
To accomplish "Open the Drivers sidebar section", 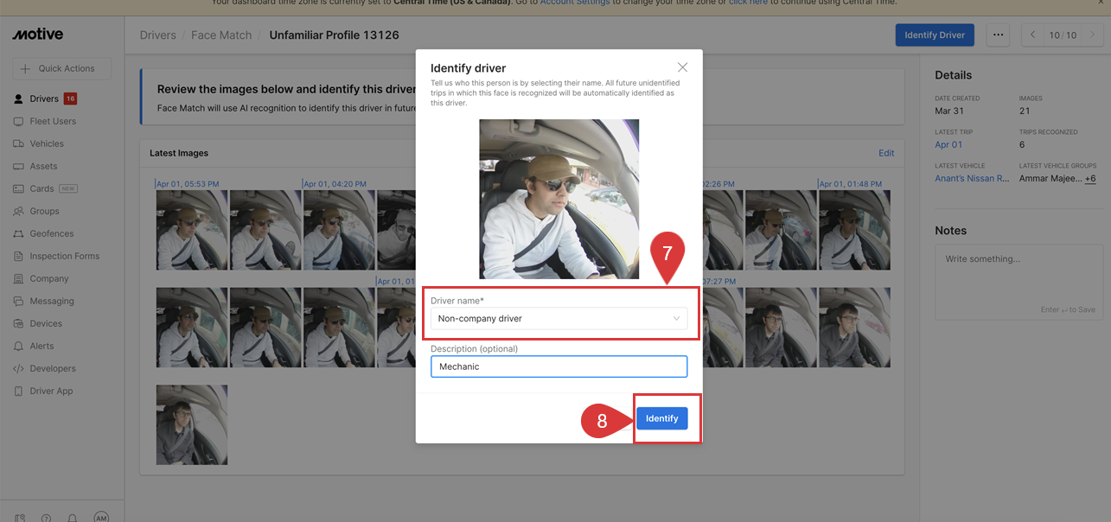I will coord(45,99).
